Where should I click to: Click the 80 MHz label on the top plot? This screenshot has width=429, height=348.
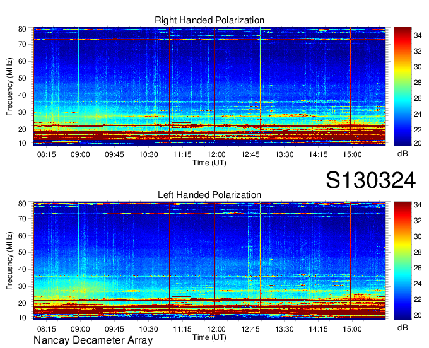[x=22, y=29]
